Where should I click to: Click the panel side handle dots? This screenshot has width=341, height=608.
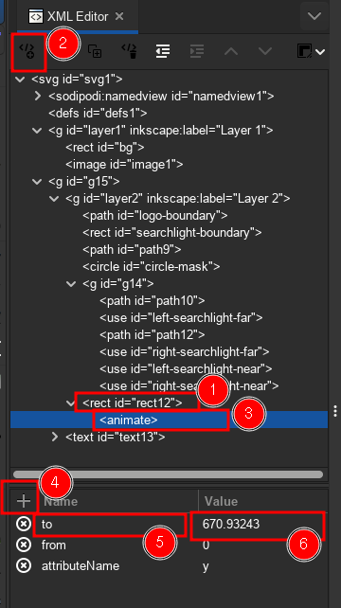pyautogui.click(x=335, y=411)
